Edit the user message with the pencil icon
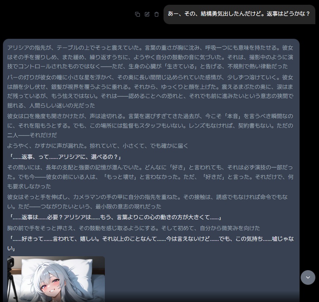The image size is (319, 302). [x=147, y=14]
